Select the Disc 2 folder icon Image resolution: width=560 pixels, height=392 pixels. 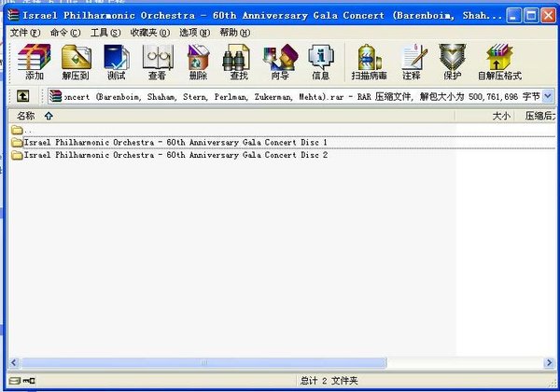click(17, 155)
